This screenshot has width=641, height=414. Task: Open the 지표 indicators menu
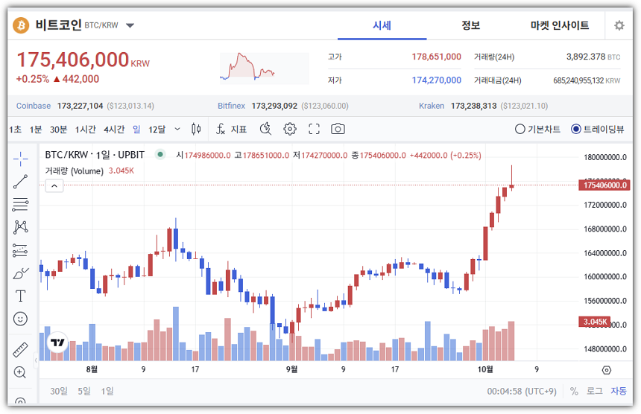(231, 130)
